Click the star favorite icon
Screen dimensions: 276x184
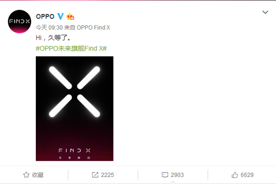coord(26,175)
